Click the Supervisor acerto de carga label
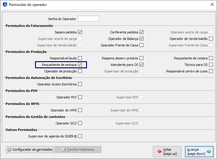Image resolution: width=217 pixels, height=159 pixels. point(57,39)
